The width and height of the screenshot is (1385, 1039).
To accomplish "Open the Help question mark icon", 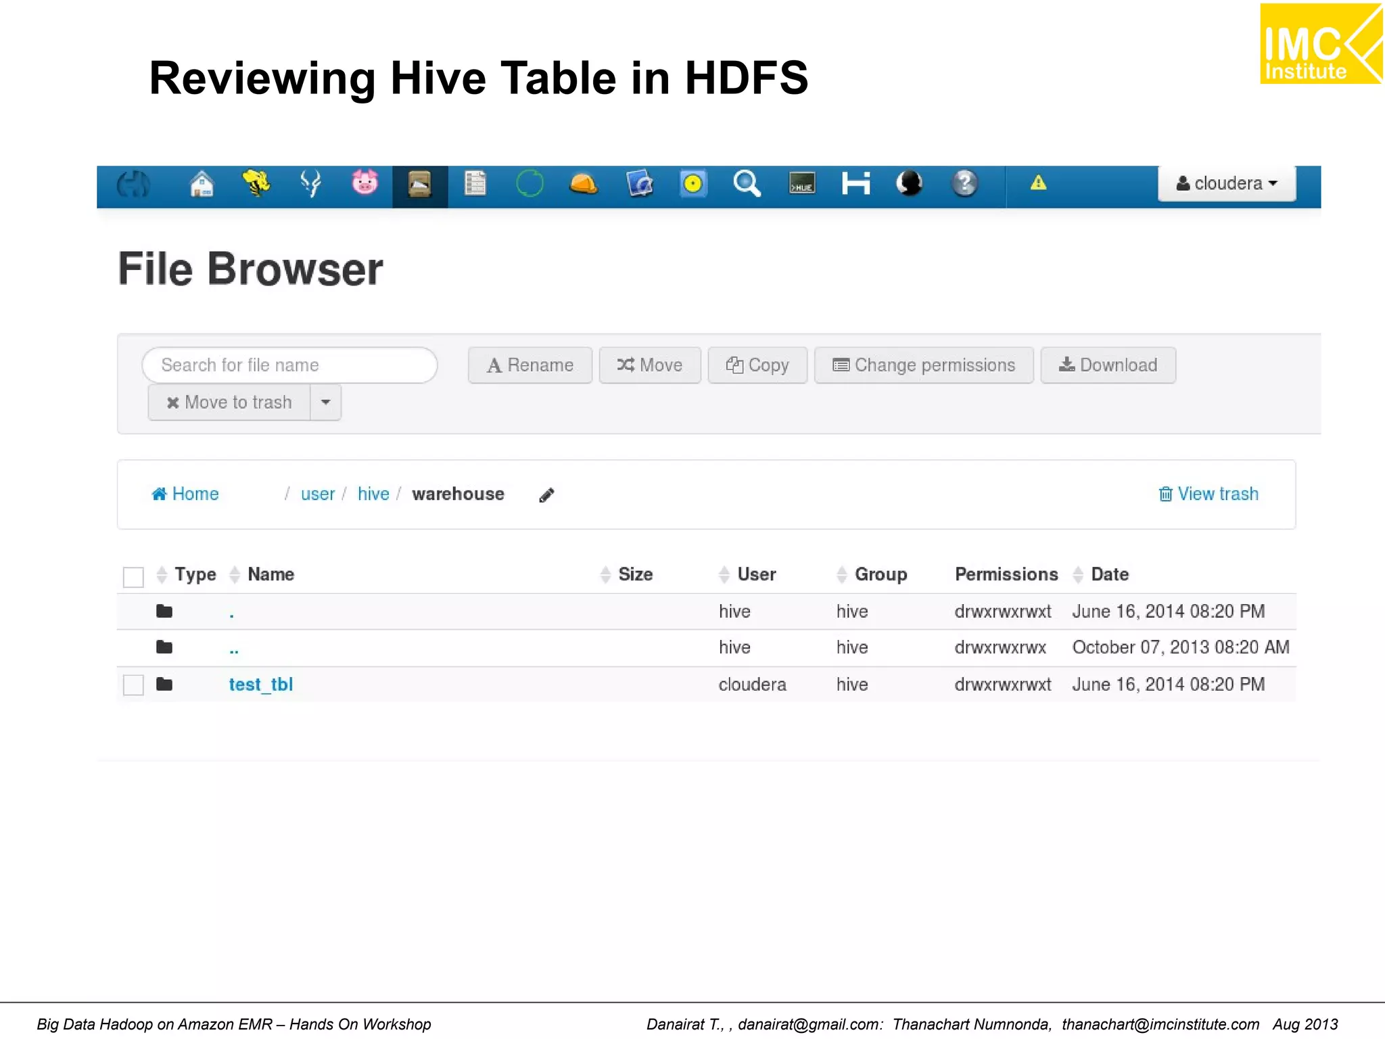I will tap(964, 183).
